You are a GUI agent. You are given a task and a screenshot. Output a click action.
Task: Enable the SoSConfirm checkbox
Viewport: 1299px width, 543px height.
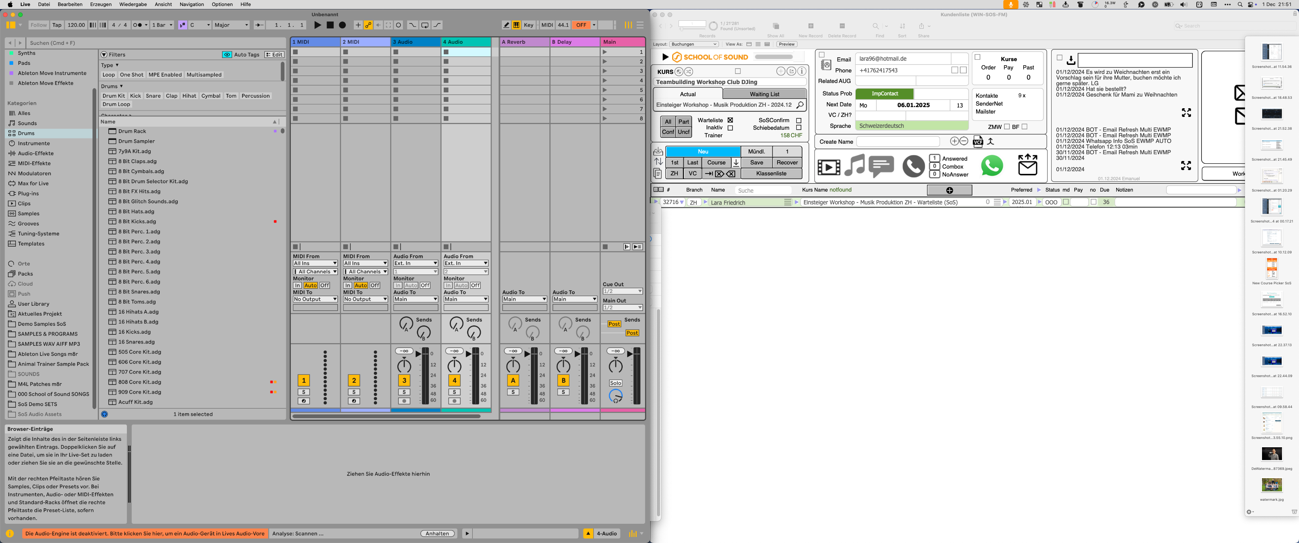pos(799,120)
